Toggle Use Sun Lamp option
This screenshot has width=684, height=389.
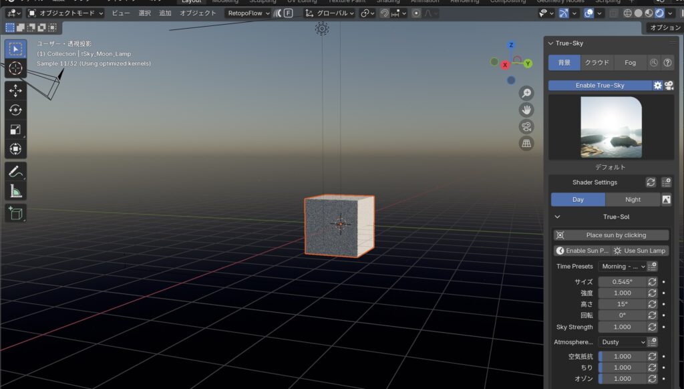[x=640, y=251]
